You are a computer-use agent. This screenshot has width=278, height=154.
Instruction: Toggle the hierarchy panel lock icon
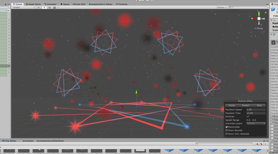5,4
